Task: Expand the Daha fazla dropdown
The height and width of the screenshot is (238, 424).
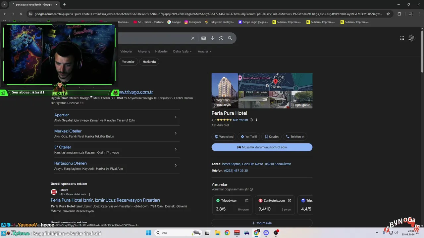Action: click(182, 52)
